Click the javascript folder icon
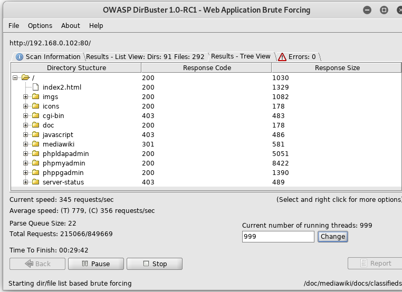The image size is (402, 292). [36, 134]
